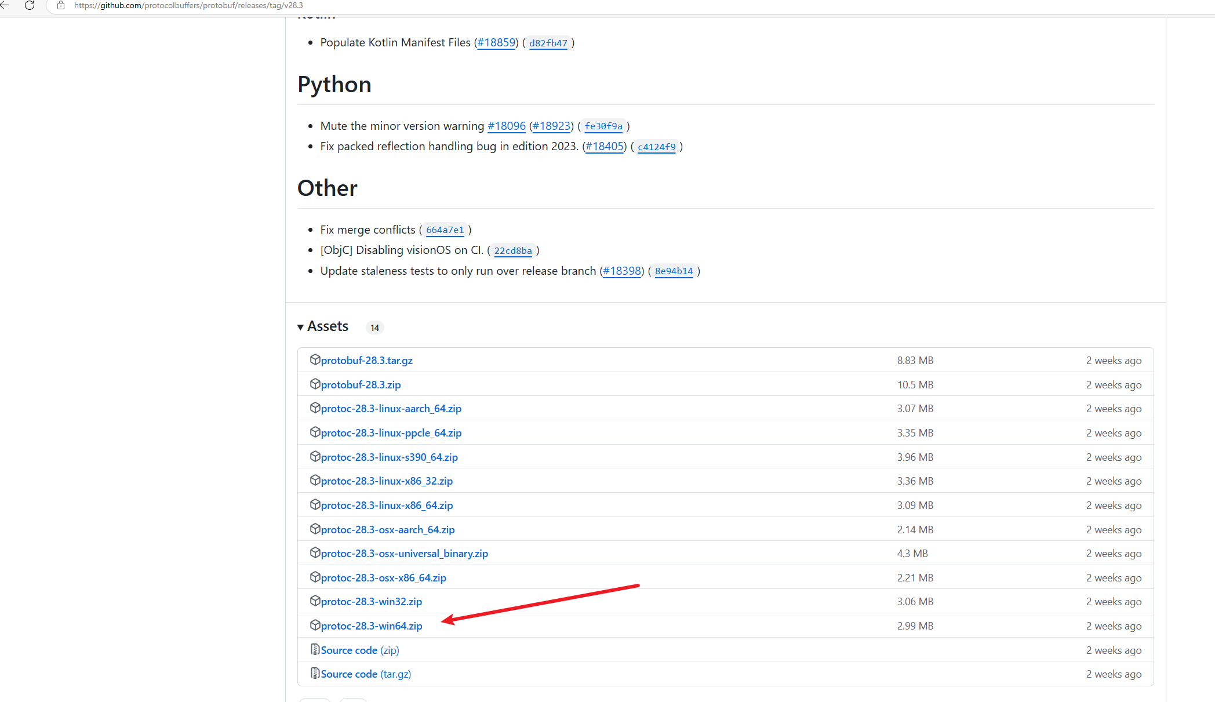Screen dimensions: 1215x702
Task: Click the package icon beside protobuf-28.3.tar.gz
Action: coord(315,359)
